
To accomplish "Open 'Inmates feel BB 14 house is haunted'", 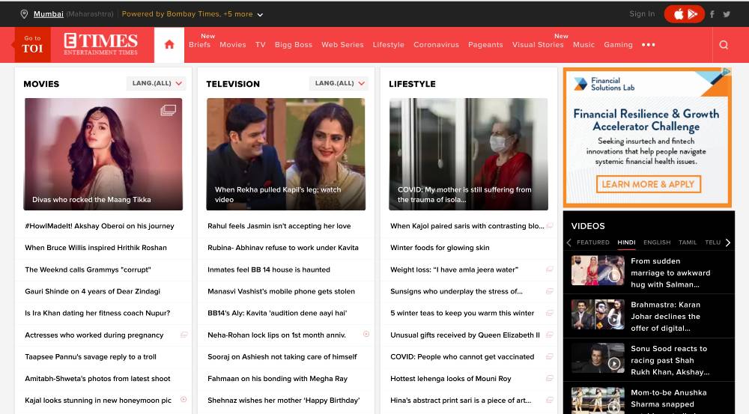I will [x=268, y=270].
